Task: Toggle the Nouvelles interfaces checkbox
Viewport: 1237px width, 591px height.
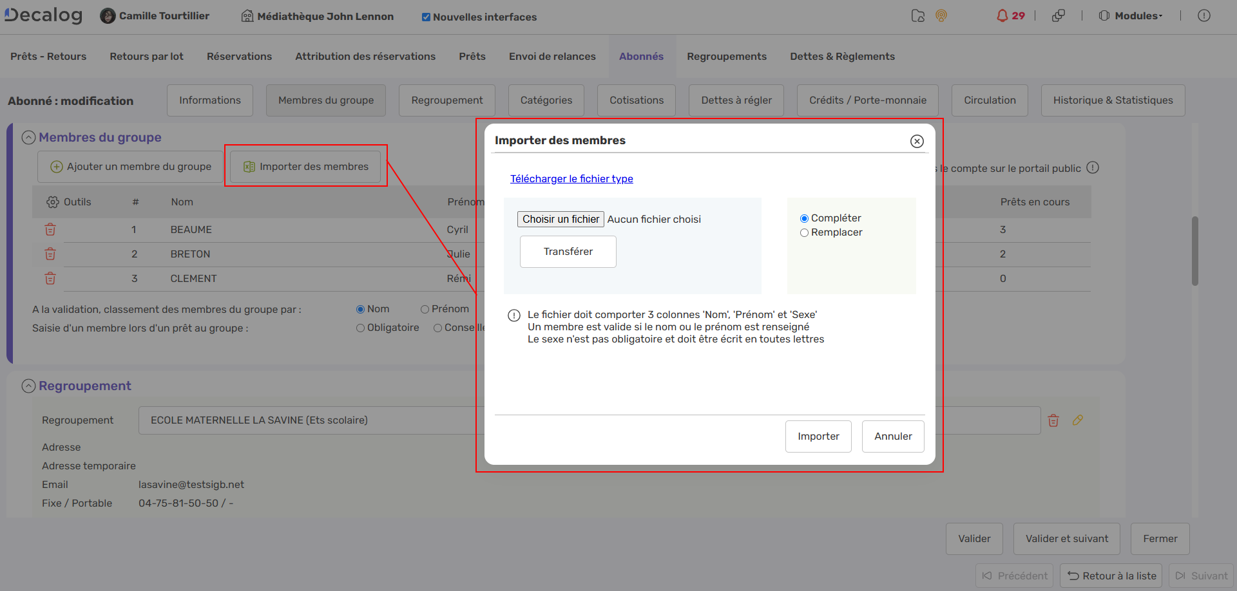Action: [426, 17]
